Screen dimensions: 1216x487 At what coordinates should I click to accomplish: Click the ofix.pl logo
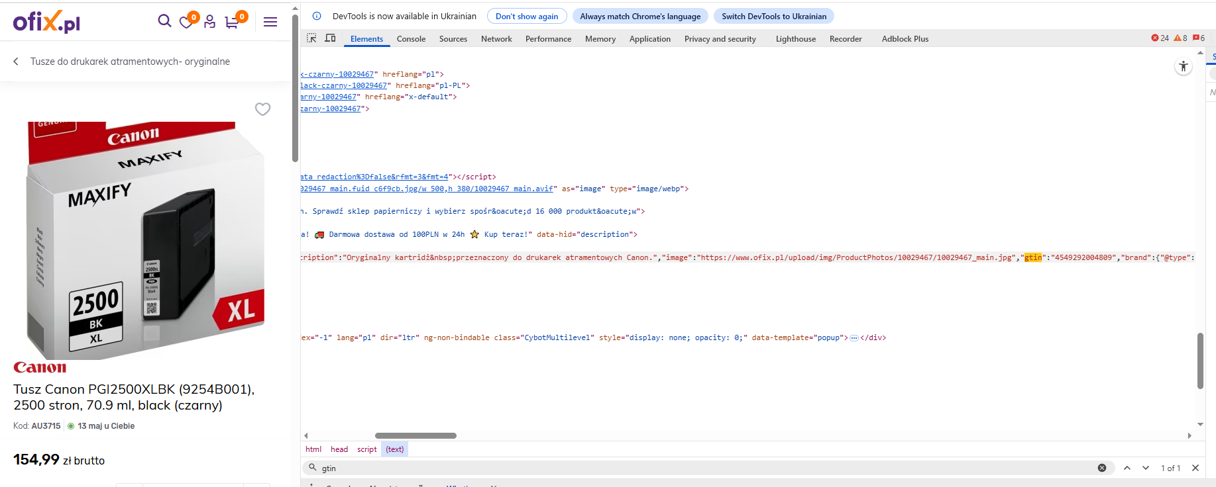[46, 22]
